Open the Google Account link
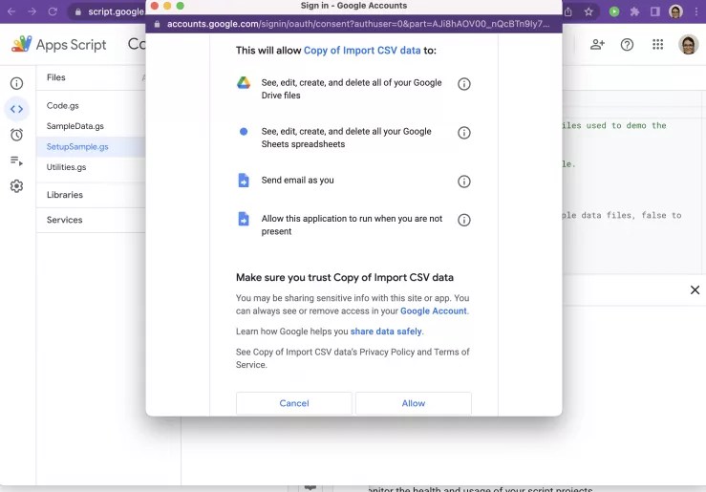 coord(434,311)
